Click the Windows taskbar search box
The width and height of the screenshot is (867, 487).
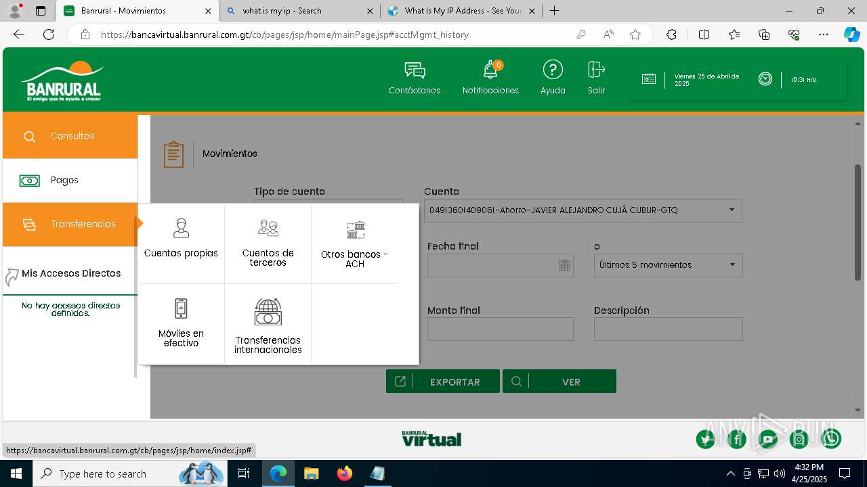click(x=129, y=473)
